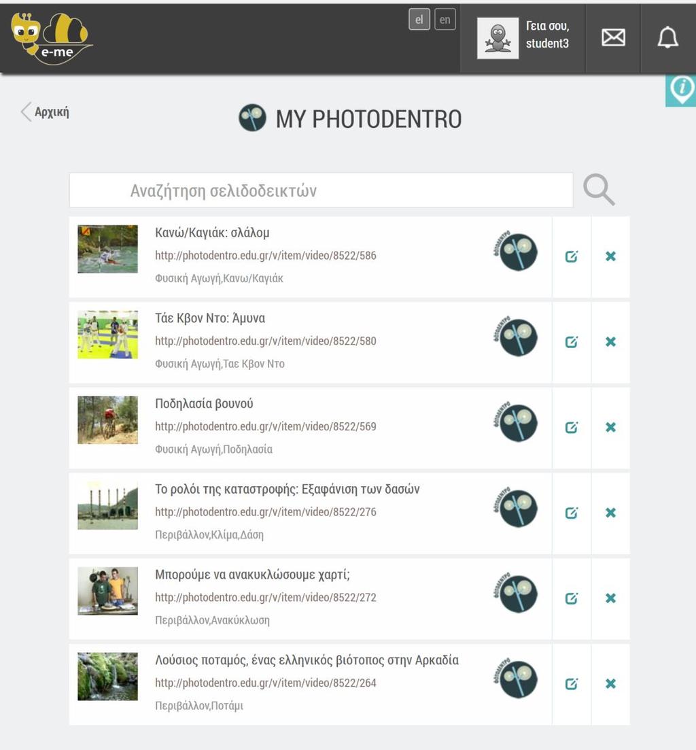Open the info help marker
This screenshot has width=696, height=750.
681,90
